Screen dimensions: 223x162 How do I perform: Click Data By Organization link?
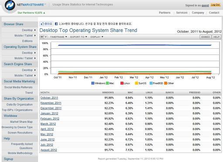pos(20,105)
